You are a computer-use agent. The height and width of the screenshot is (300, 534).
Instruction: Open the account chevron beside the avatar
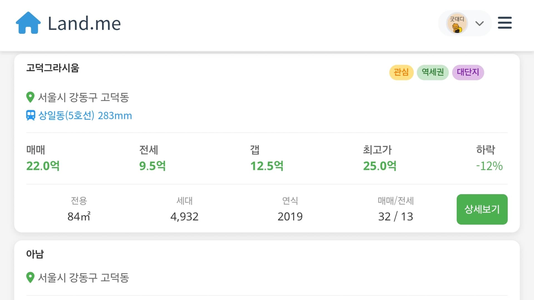point(479,23)
